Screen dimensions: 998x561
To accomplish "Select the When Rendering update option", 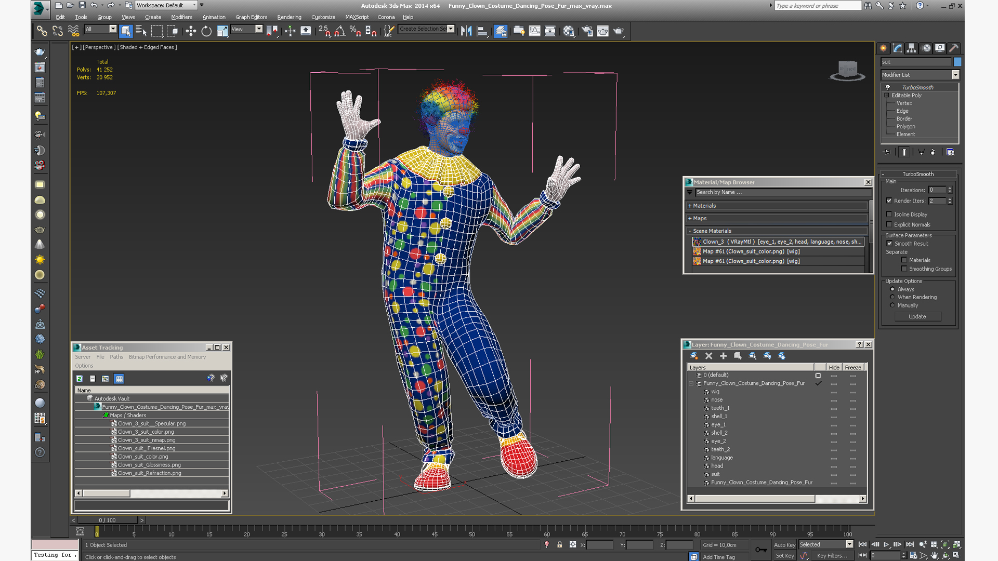I will pos(892,297).
